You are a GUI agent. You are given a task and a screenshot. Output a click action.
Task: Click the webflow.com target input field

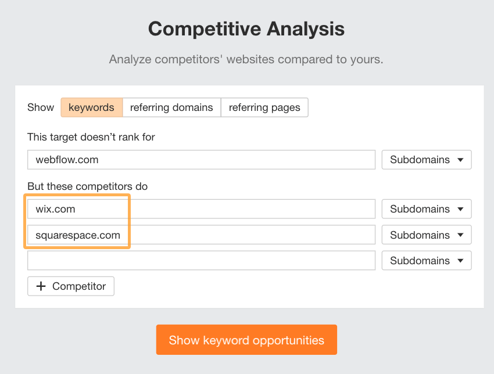201,159
